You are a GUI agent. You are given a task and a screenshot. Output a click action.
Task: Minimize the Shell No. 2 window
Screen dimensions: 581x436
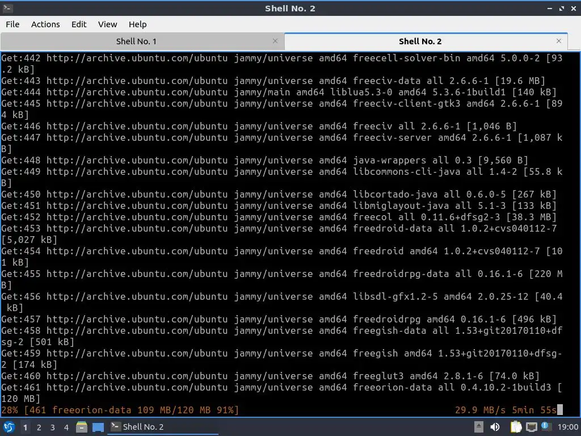(550, 8)
